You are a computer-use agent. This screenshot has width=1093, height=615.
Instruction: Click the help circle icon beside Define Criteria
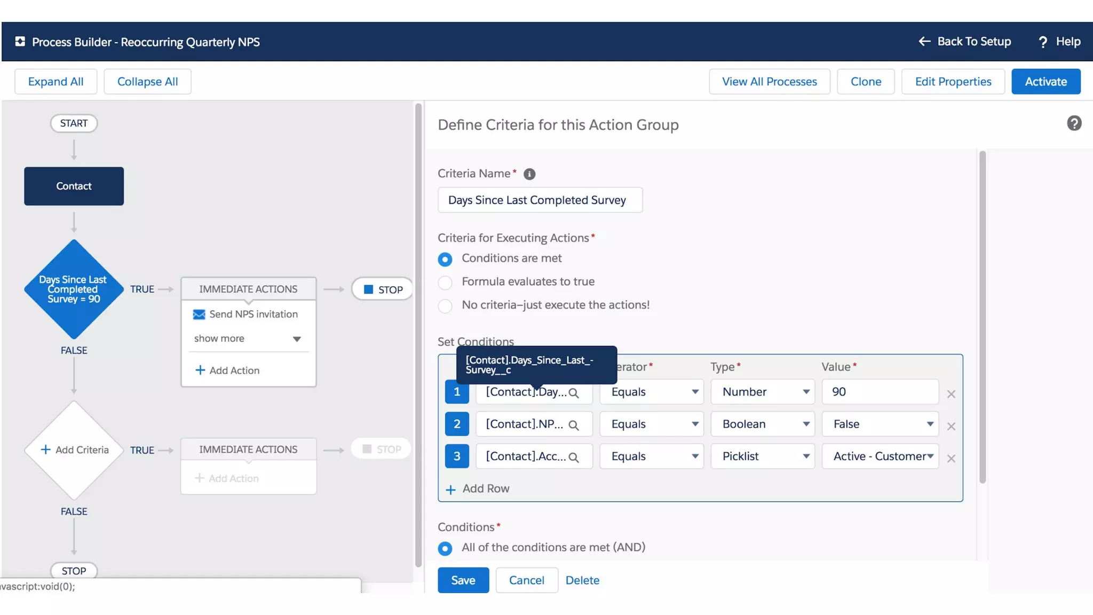tap(1074, 123)
